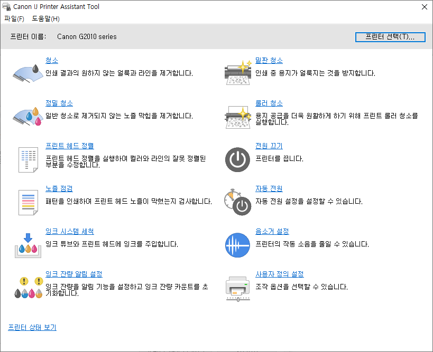Click the description '일반 청소로 제거되지 않는 노즐 막힘을 제거합니다.'
This screenshot has height=352, width=433.
click(119, 116)
